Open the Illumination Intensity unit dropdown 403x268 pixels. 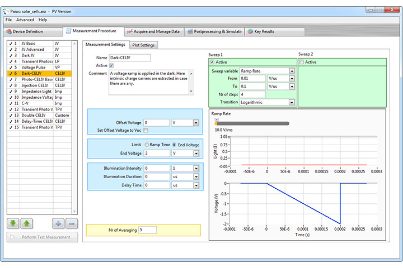click(x=196, y=168)
